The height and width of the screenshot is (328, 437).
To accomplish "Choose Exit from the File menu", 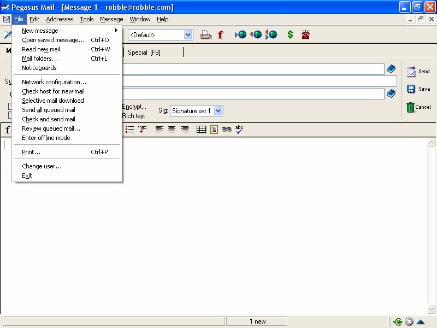I will tap(67, 175).
